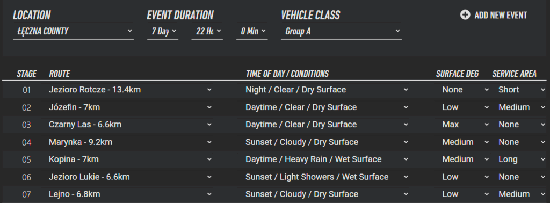Expand the Jezioro Rotcze route chevron
The height and width of the screenshot is (203, 550).
(x=209, y=90)
